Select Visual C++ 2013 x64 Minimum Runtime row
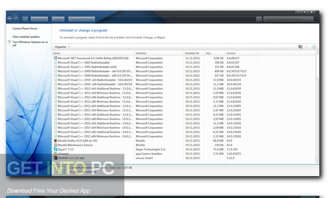The height and width of the screenshot is (198, 331). point(155,110)
